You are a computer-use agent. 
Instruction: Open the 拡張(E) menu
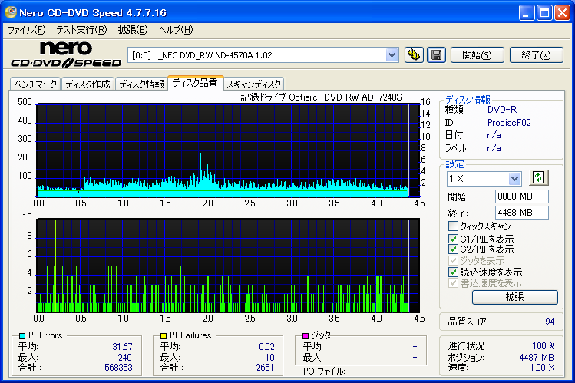(x=133, y=30)
